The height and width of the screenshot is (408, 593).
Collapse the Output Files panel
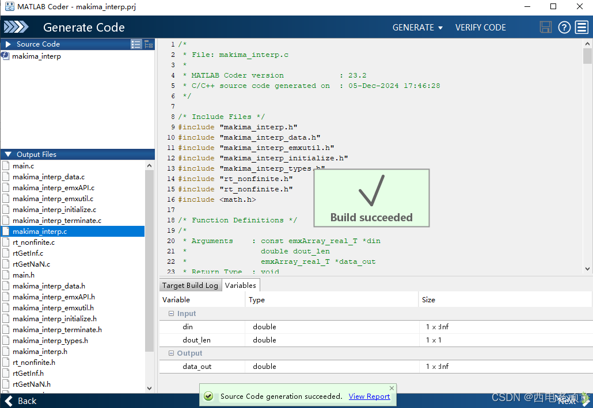8,155
